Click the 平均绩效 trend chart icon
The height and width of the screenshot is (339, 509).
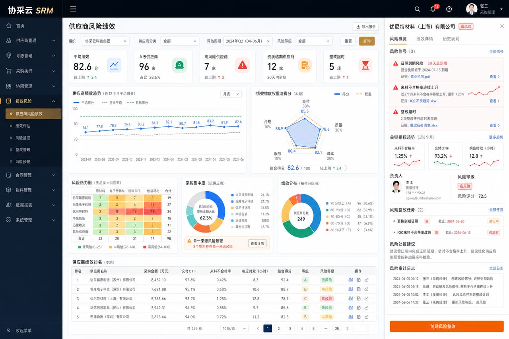point(114,65)
